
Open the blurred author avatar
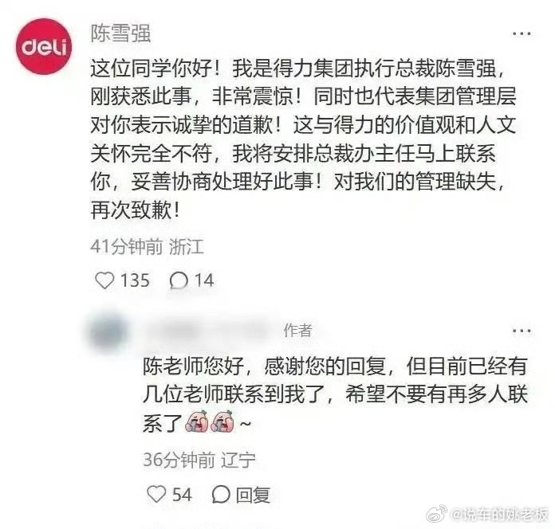tap(108, 332)
